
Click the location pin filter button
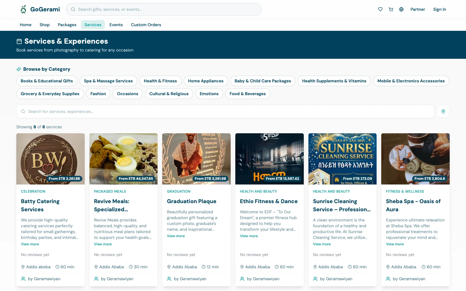(x=443, y=111)
